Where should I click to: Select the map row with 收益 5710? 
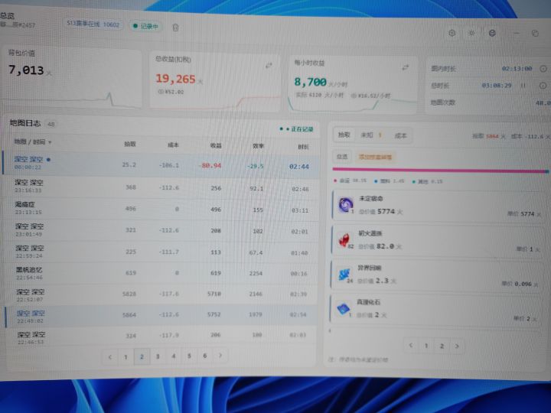[x=160, y=294]
